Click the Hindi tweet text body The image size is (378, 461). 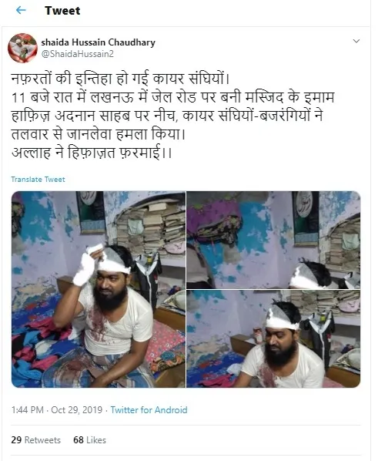point(172,116)
